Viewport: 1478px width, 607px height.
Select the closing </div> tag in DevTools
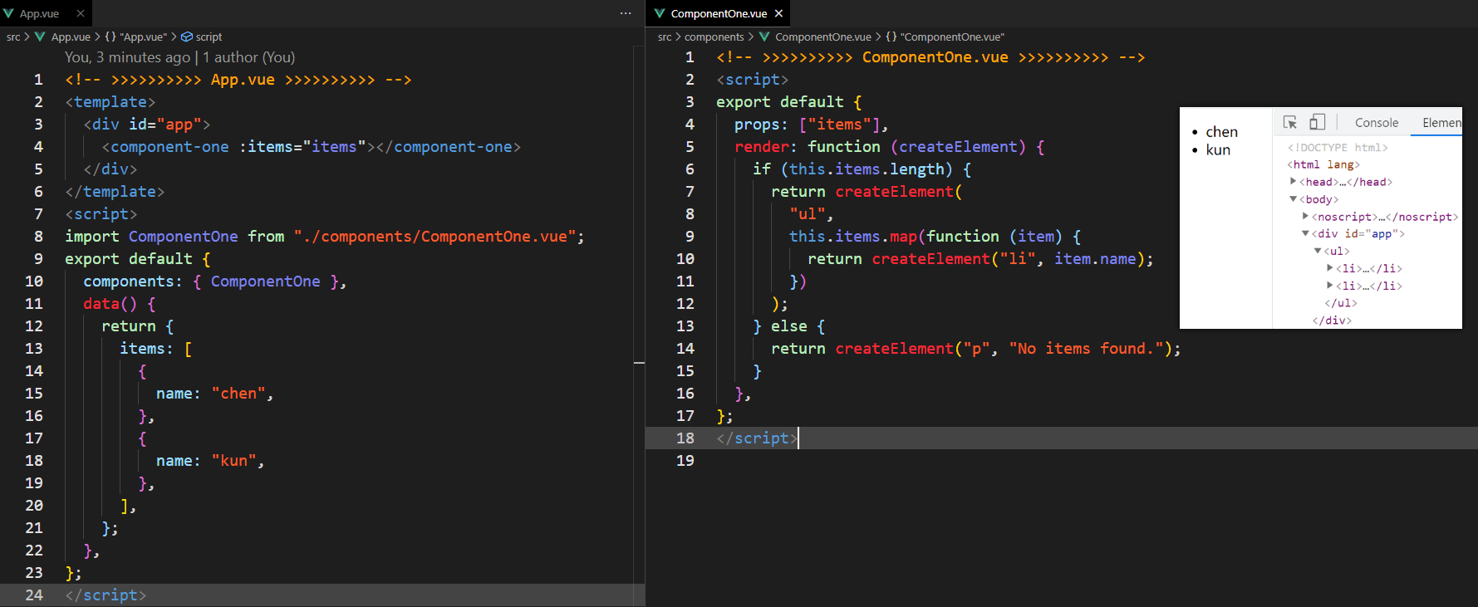(1332, 321)
